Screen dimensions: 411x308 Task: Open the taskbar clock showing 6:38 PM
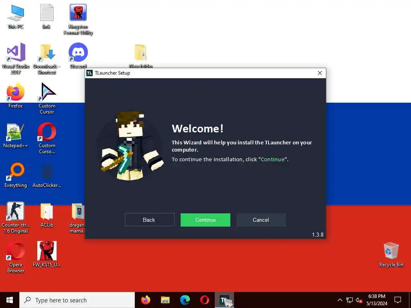coord(376,300)
